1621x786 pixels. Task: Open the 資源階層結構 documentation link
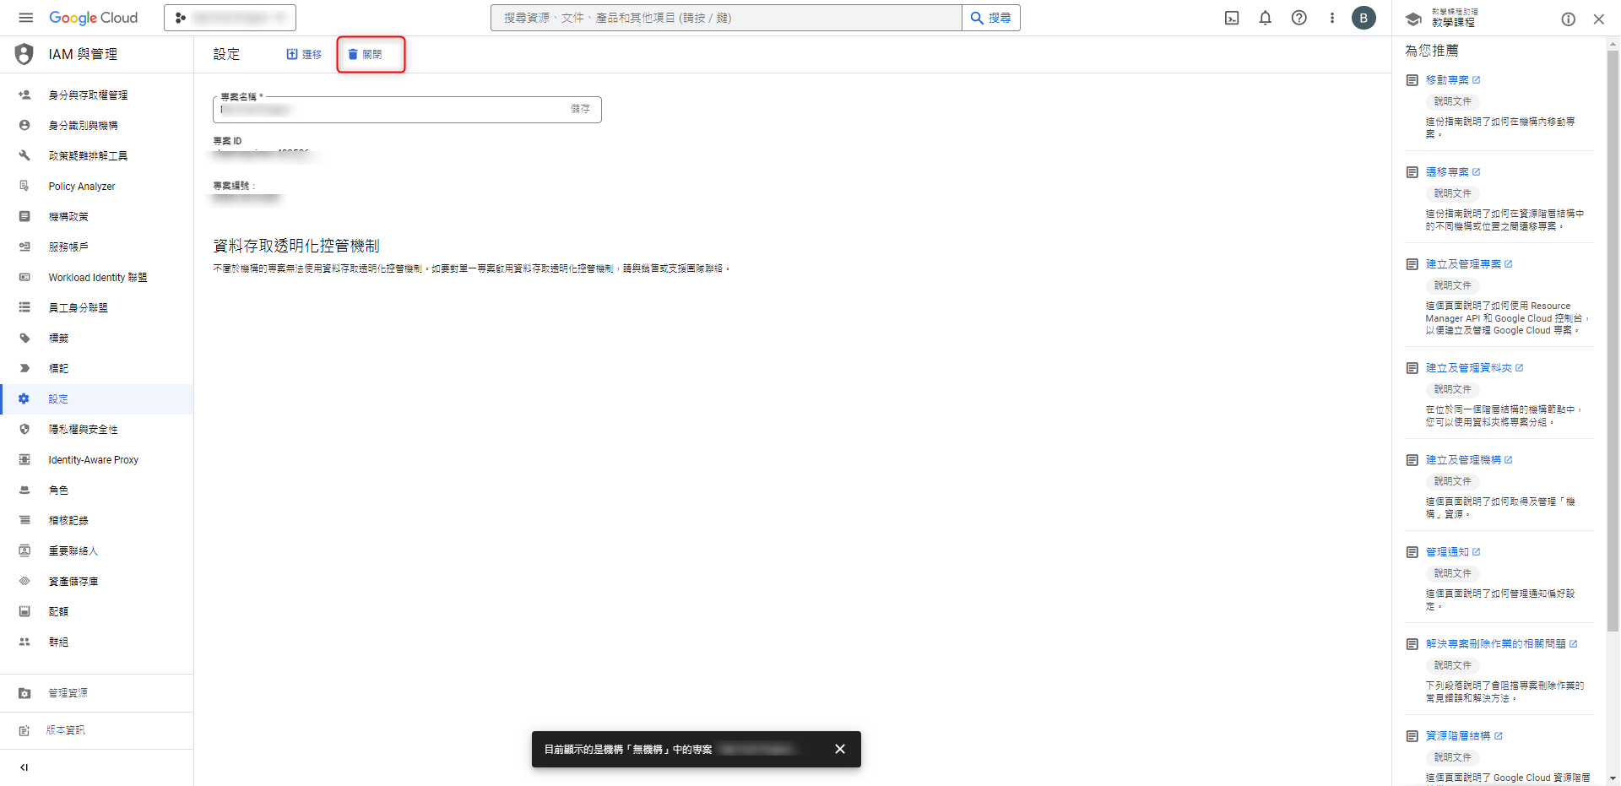coord(1464,736)
